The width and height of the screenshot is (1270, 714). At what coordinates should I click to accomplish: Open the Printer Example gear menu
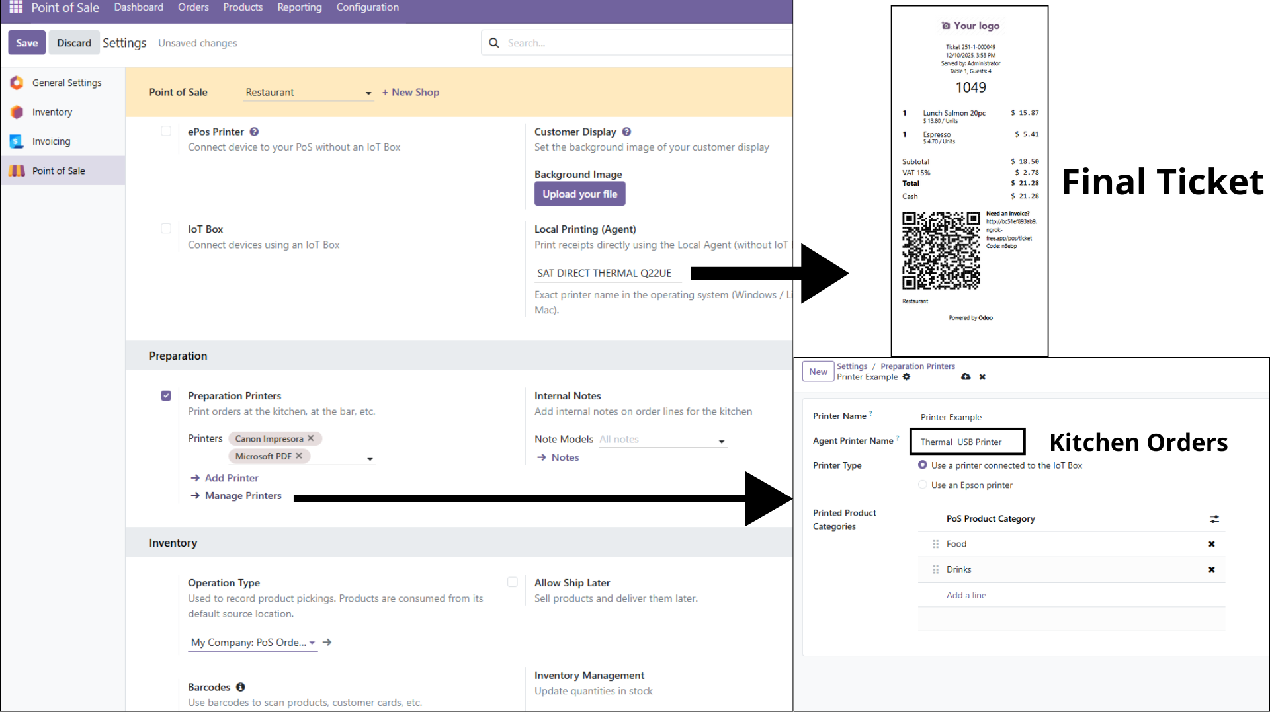click(906, 377)
